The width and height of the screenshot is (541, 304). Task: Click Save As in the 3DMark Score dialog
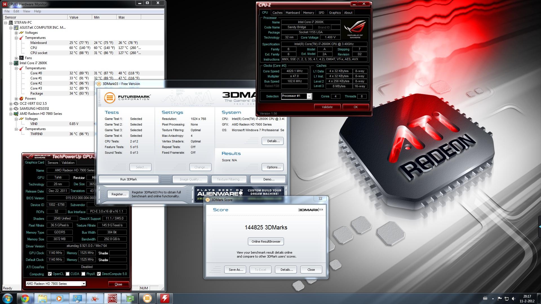(x=236, y=270)
